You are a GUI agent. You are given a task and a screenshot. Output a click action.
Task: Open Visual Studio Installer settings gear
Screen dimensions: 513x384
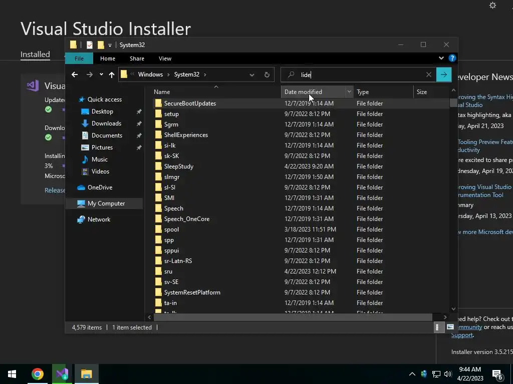(492, 5)
